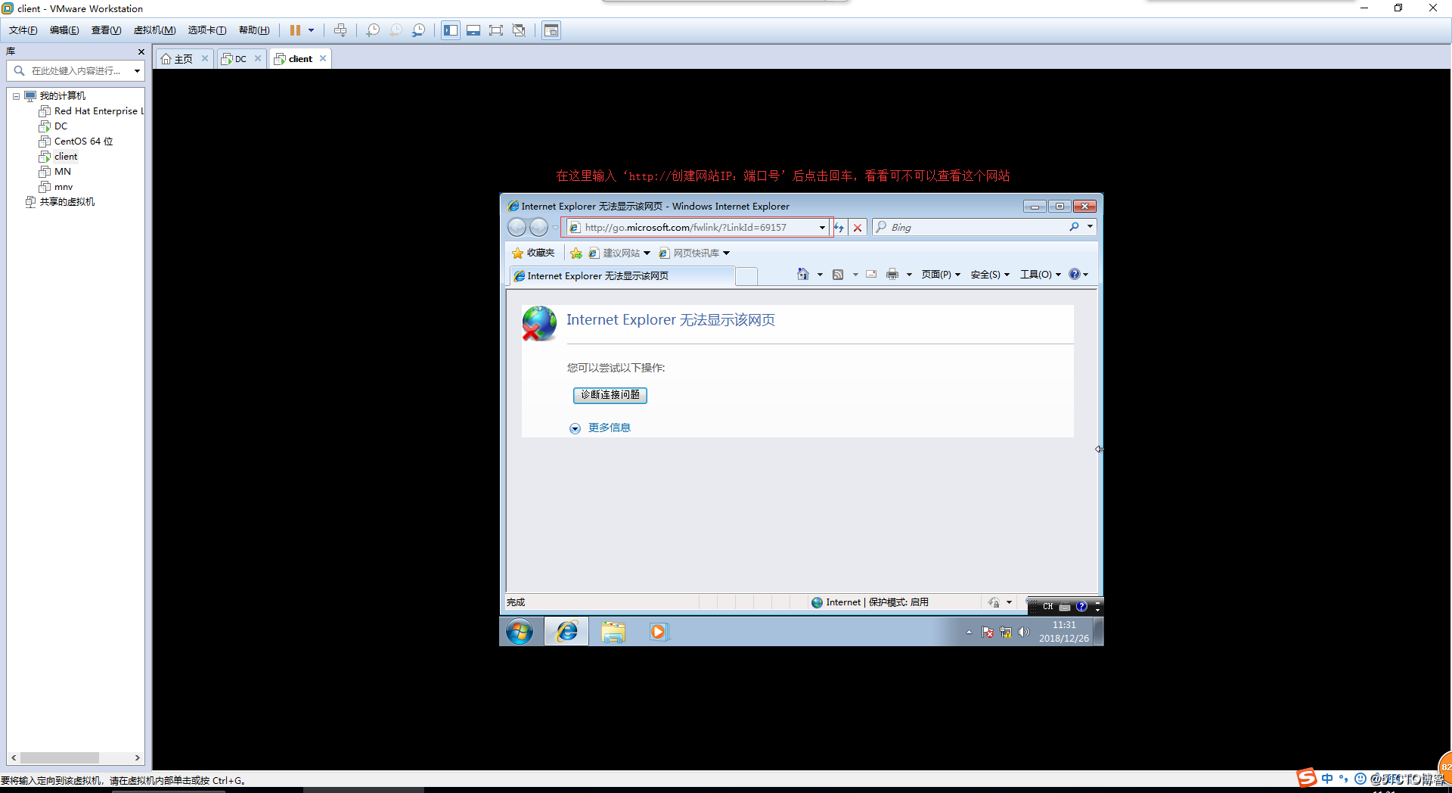
Task: Open 收藏夹 favorites button
Action: tap(533, 253)
